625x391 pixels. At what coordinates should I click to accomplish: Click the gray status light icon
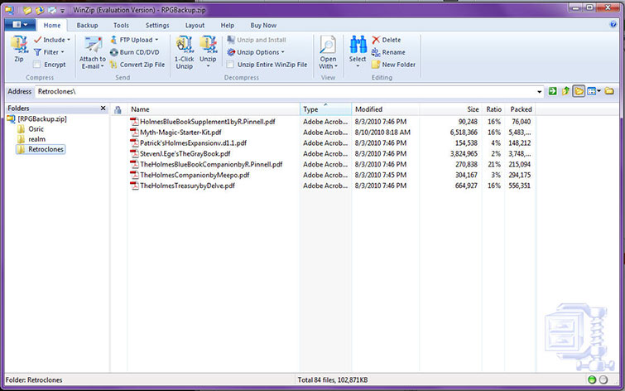[x=603, y=380]
